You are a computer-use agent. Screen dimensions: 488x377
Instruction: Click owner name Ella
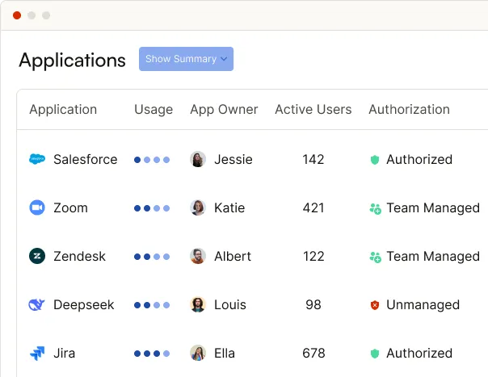[225, 354]
